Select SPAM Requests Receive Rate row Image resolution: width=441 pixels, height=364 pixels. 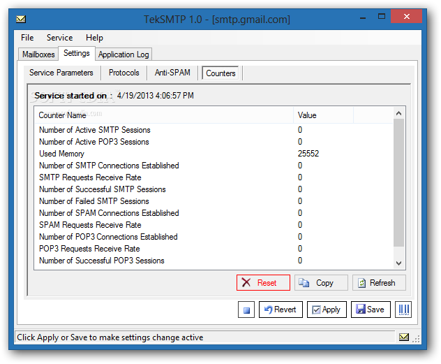pos(214,225)
